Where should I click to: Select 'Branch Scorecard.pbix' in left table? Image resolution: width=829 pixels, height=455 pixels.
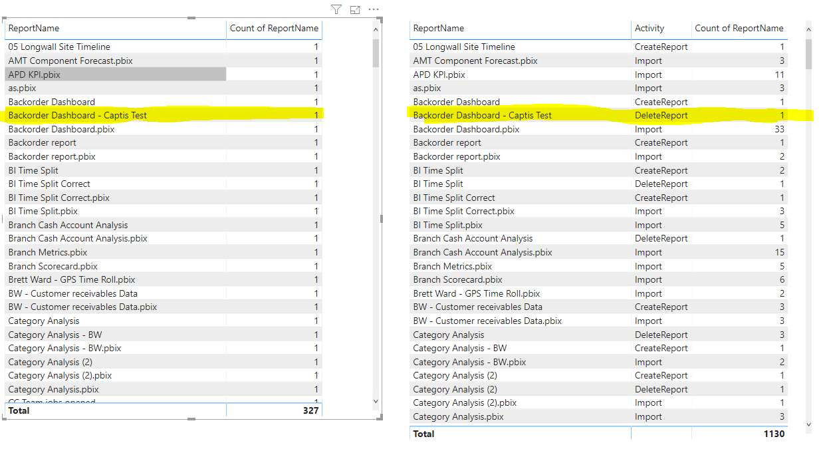tap(53, 266)
